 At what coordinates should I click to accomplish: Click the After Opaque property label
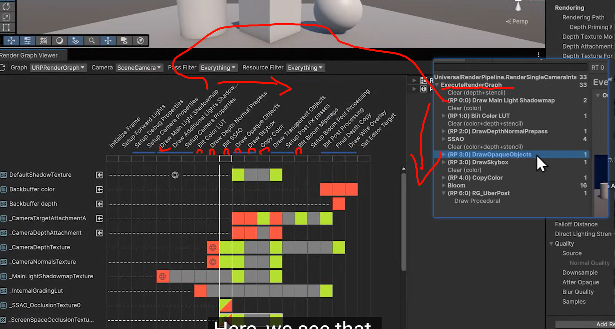(x=580, y=282)
